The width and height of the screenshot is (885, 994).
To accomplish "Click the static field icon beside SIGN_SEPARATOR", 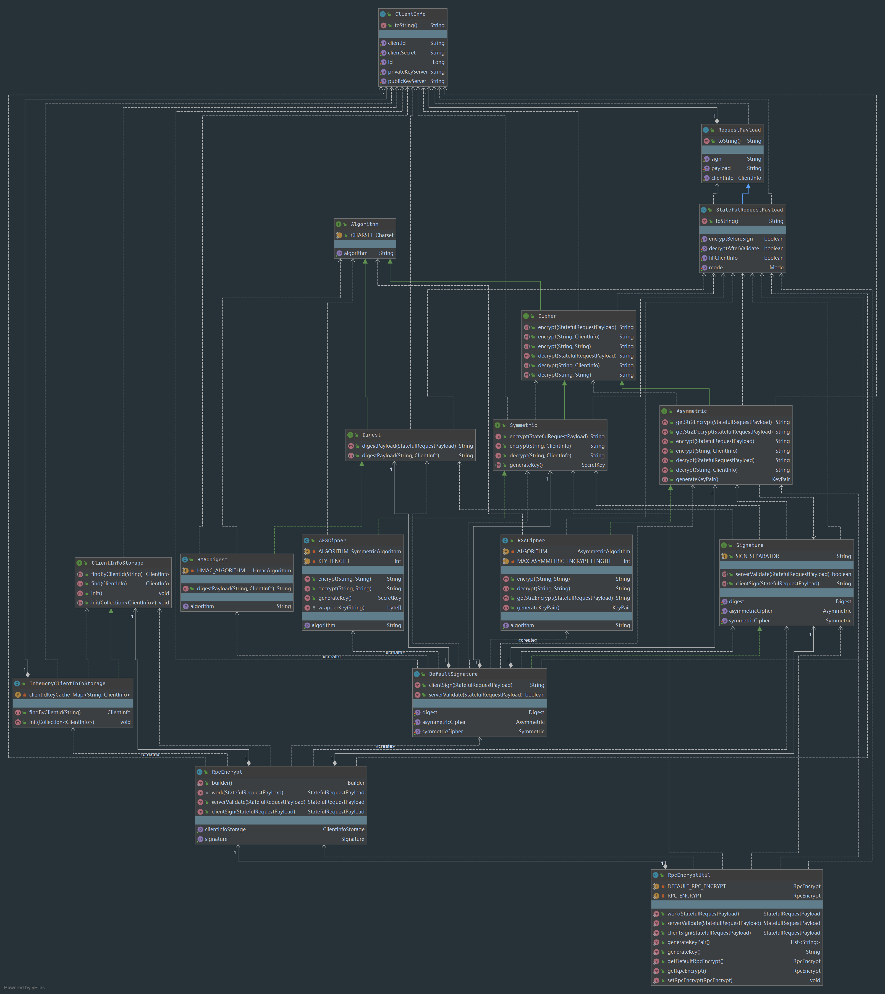I will click(724, 556).
